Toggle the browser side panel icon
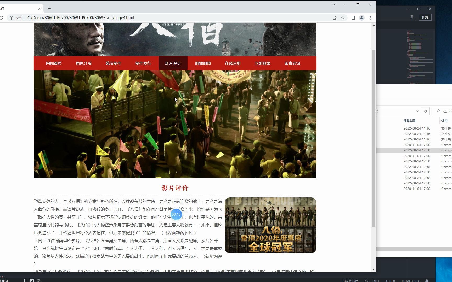The width and height of the screenshot is (452, 282). 353,18
